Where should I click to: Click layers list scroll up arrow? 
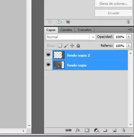coord(131,53)
